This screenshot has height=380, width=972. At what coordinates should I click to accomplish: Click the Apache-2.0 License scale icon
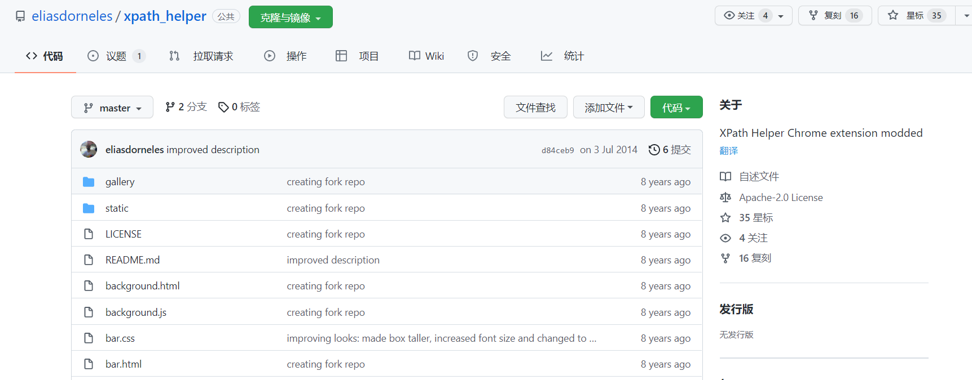pyautogui.click(x=725, y=198)
